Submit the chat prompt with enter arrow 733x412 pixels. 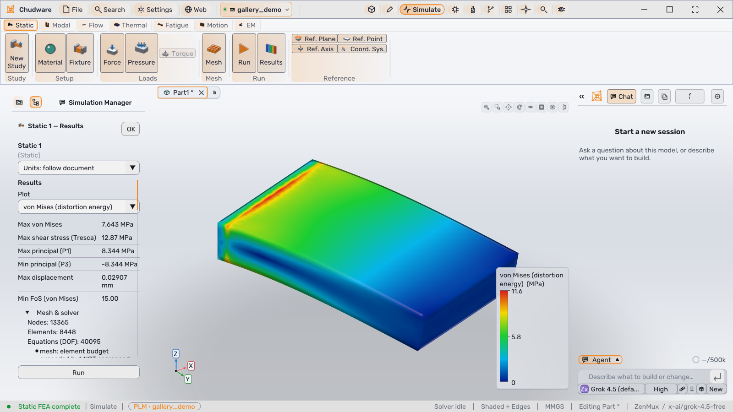[717, 377]
